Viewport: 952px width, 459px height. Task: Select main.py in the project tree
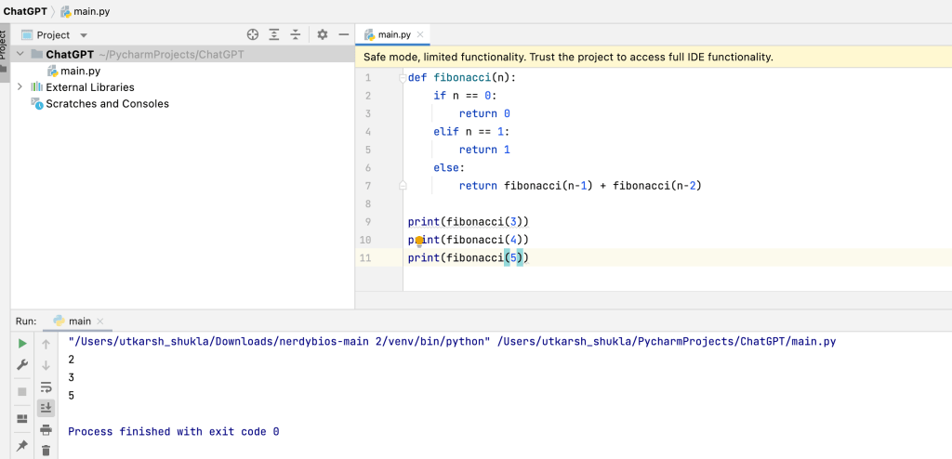[80, 71]
